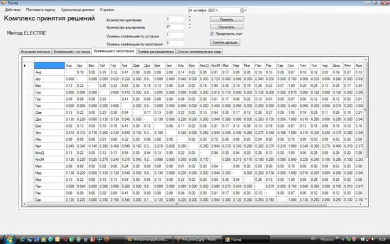Open the "Список доминируемых ядер" tab
Screen dimensions: 390x244
[x=199, y=51]
